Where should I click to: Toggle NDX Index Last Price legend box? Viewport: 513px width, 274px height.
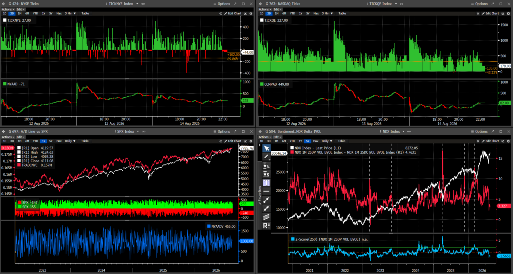click(292, 148)
